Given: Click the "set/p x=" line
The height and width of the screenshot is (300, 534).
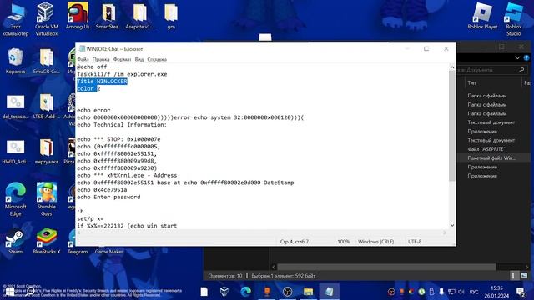Looking at the screenshot, I should click(90, 218).
